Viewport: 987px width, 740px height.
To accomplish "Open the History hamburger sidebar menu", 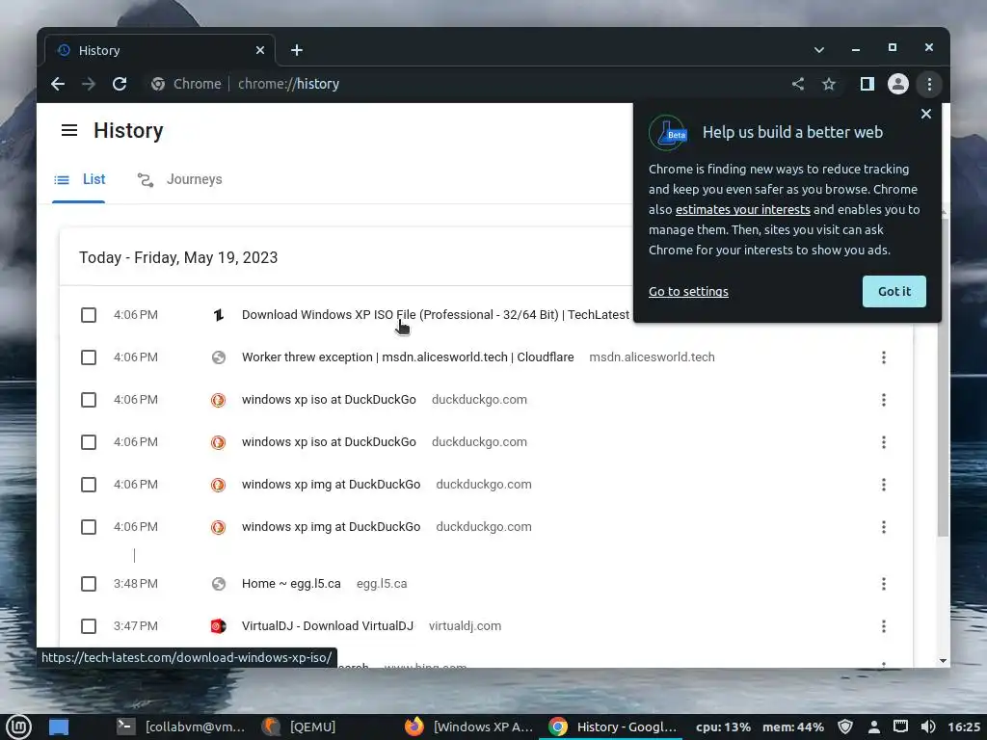I will (x=69, y=130).
